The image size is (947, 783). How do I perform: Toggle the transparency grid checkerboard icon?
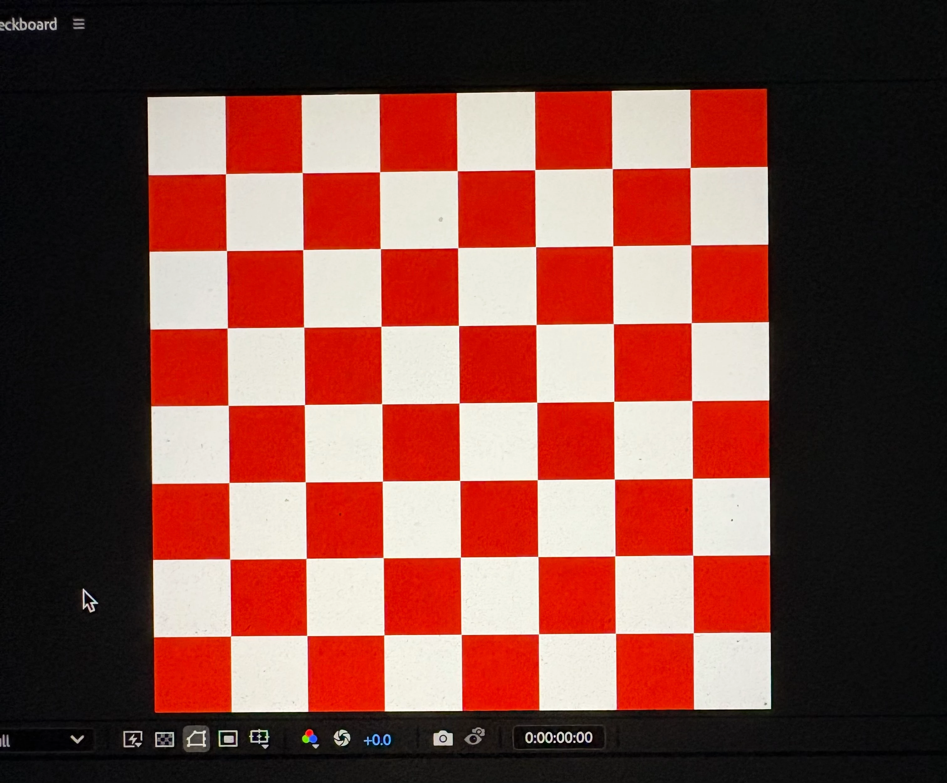click(x=164, y=739)
